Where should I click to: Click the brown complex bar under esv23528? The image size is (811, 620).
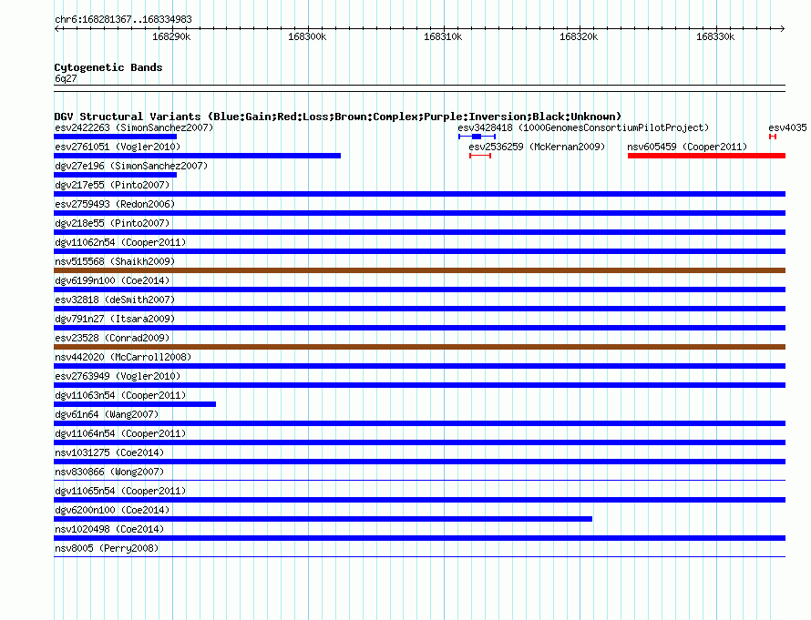tap(419, 347)
